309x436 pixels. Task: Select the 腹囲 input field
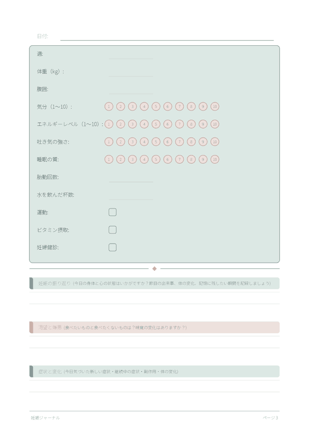pyautogui.click(x=131, y=89)
